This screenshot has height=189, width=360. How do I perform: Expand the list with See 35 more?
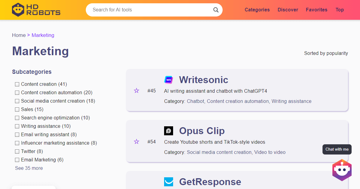[29, 168]
